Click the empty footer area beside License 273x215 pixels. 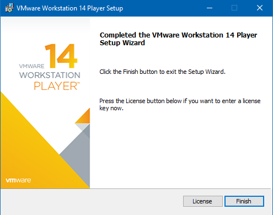point(92,202)
